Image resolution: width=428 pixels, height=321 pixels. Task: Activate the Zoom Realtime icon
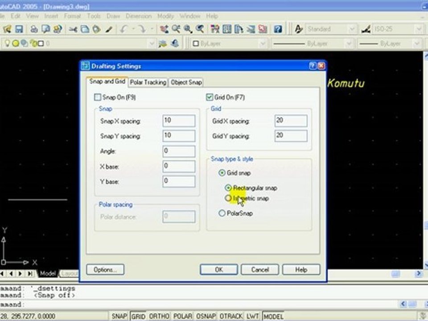(x=176, y=29)
